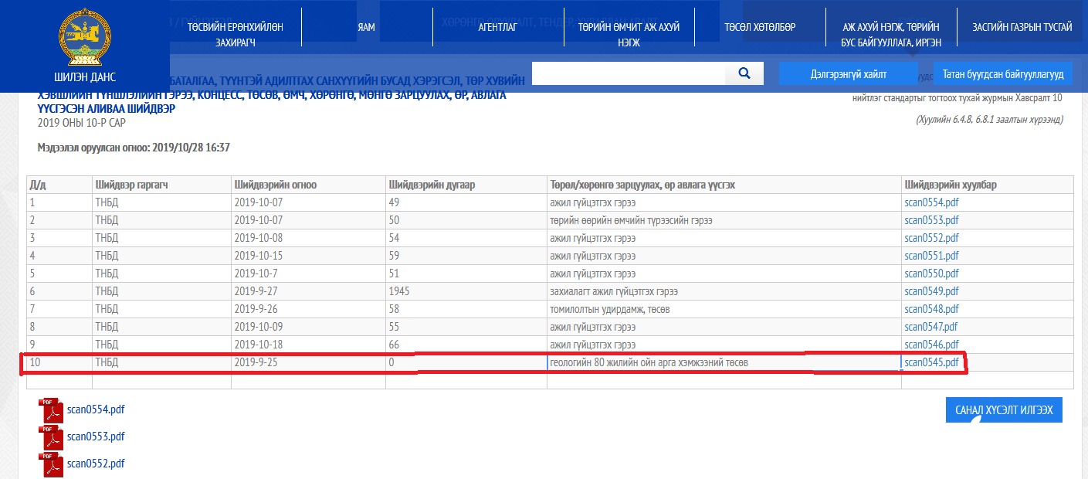
Task: Open the scan0553.pdf text link below table
Action: tap(96, 437)
